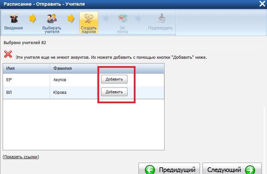The width and height of the screenshot is (267, 174).
Task: Select the Юрова surname cell
Action: click(x=73, y=93)
